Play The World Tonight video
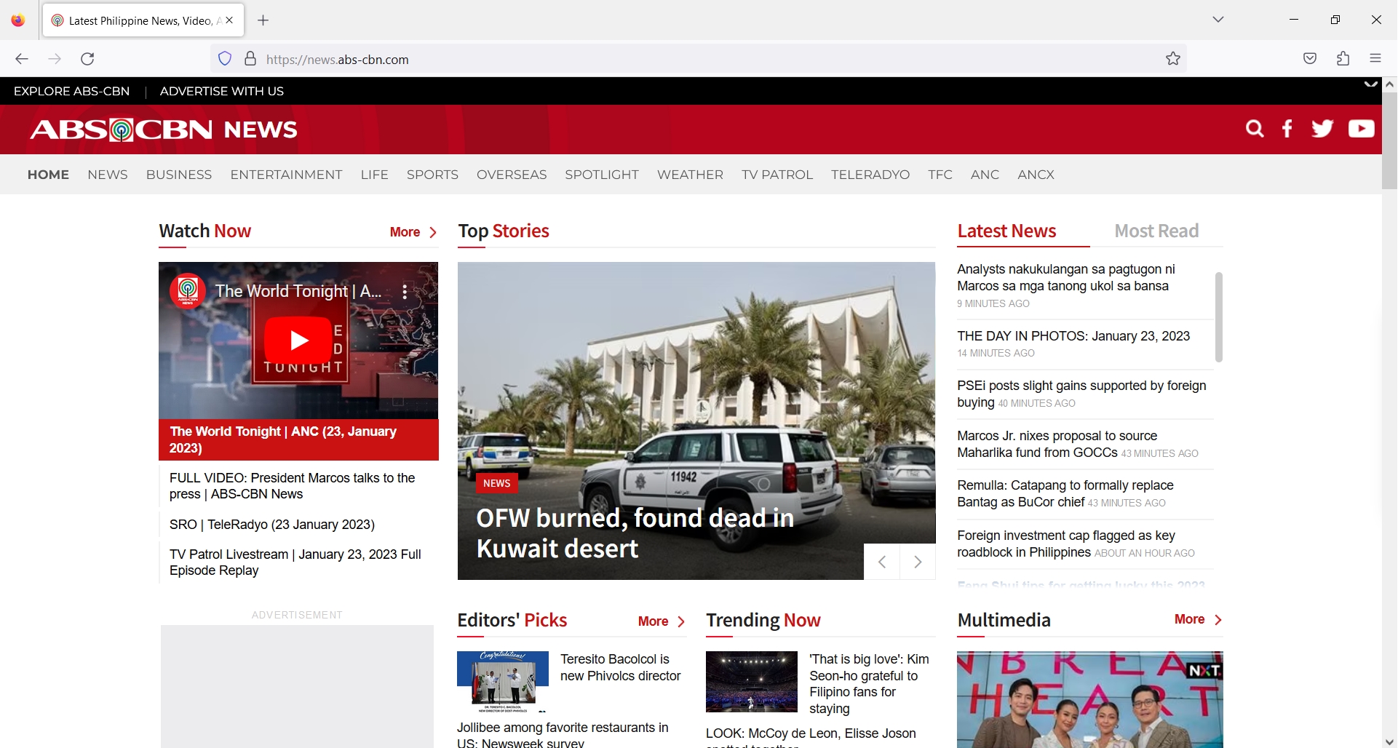The height and width of the screenshot is (748, 1398). pyautogui.click(x=298, y=340)
